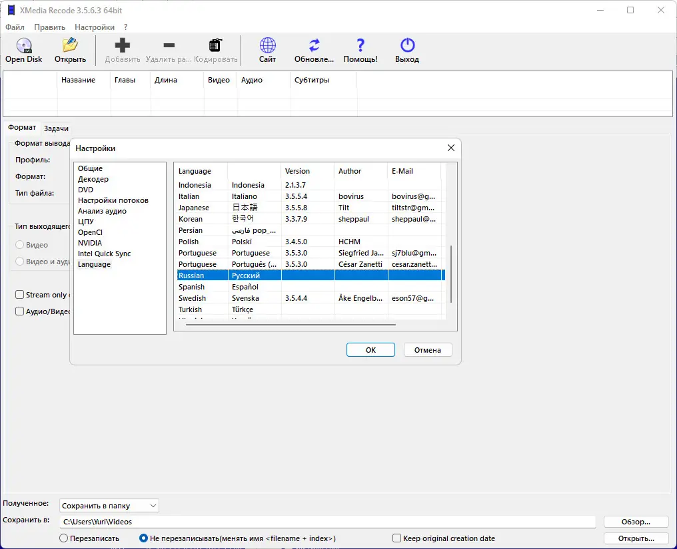This screenshot has width=677, height=549.
Task: Click the Удалить minus icon in toolbar
Action: [x=169, y=45]
